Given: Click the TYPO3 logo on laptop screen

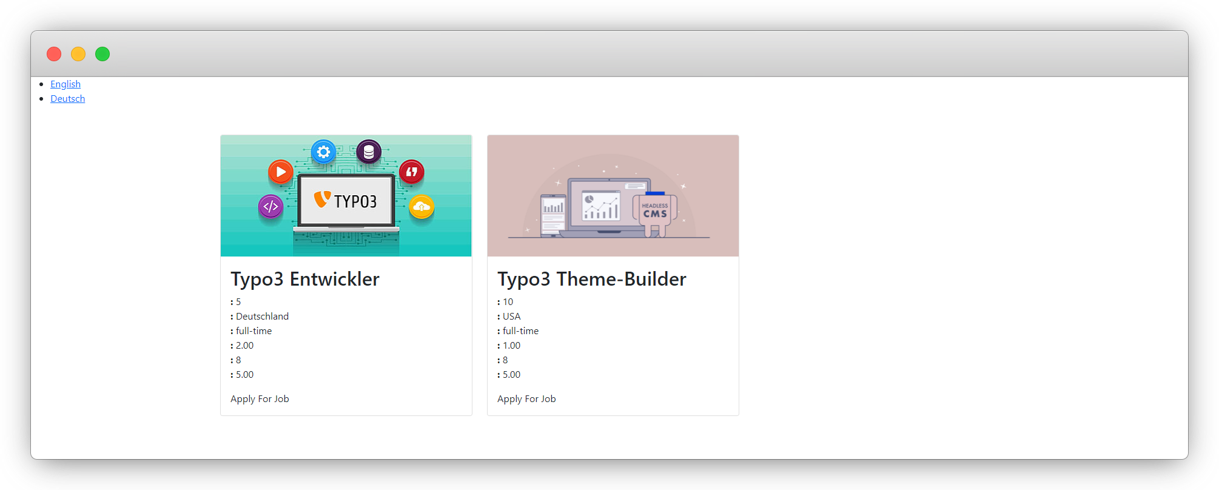Looking at the screenshot, I should pos(346,201).
